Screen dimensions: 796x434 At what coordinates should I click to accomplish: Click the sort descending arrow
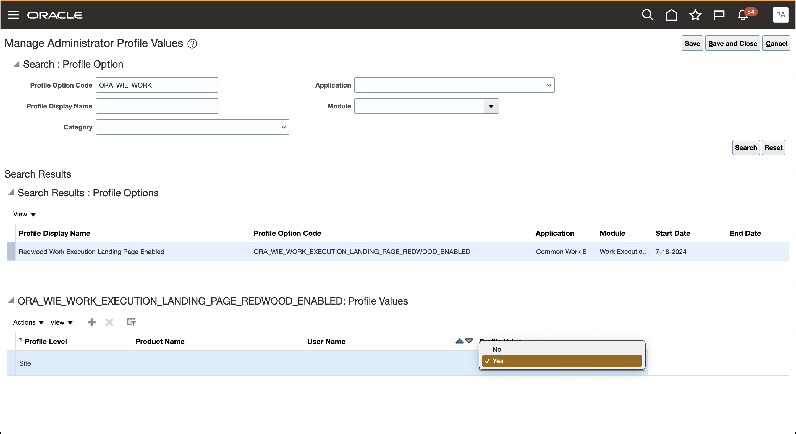[469, 341]
